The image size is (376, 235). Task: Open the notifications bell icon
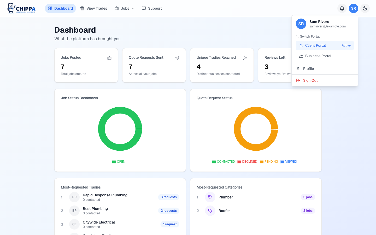click(x=342, y=8)
